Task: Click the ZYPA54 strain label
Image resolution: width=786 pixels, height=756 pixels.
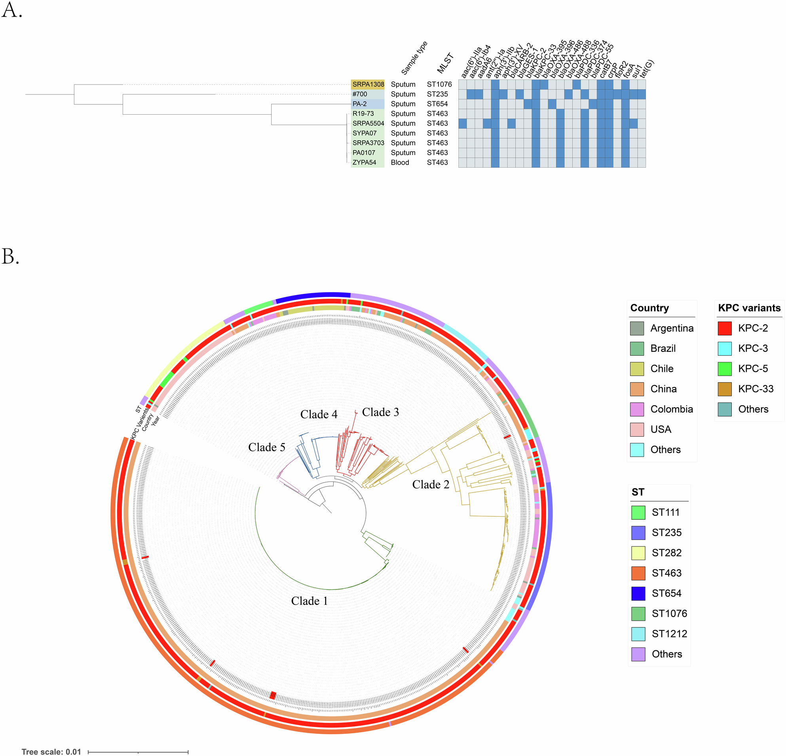Action: pyautogui.click(x=364, y=162)
